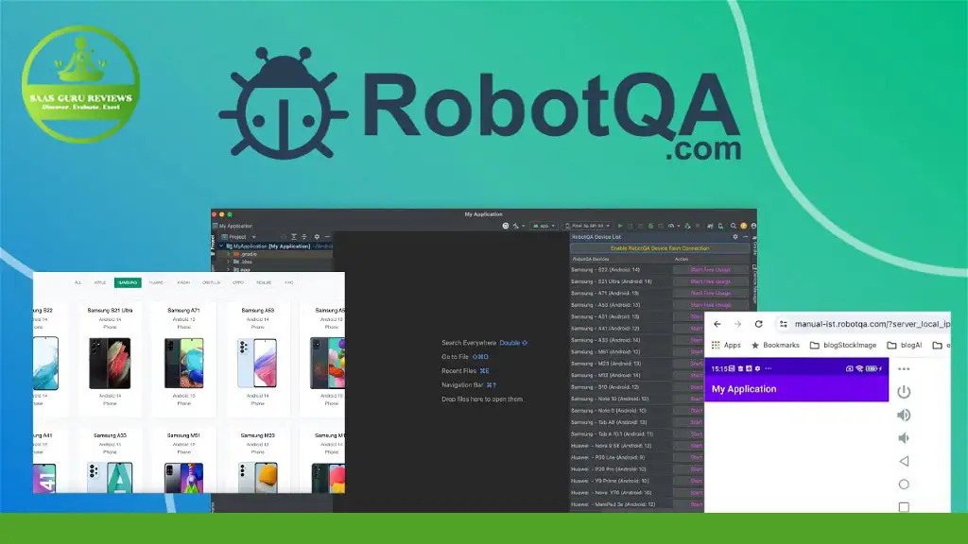This screenshot has height=544, width=968.
Task: Click the device volume up icon
Action: pyautogui.click(x=904, y=416)
